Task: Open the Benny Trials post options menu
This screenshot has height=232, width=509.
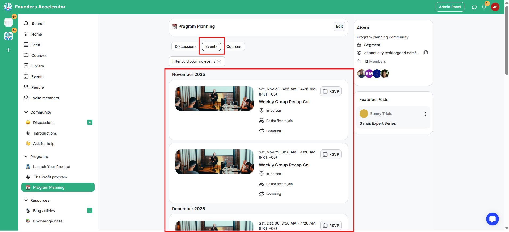Action: click(425, 114)
